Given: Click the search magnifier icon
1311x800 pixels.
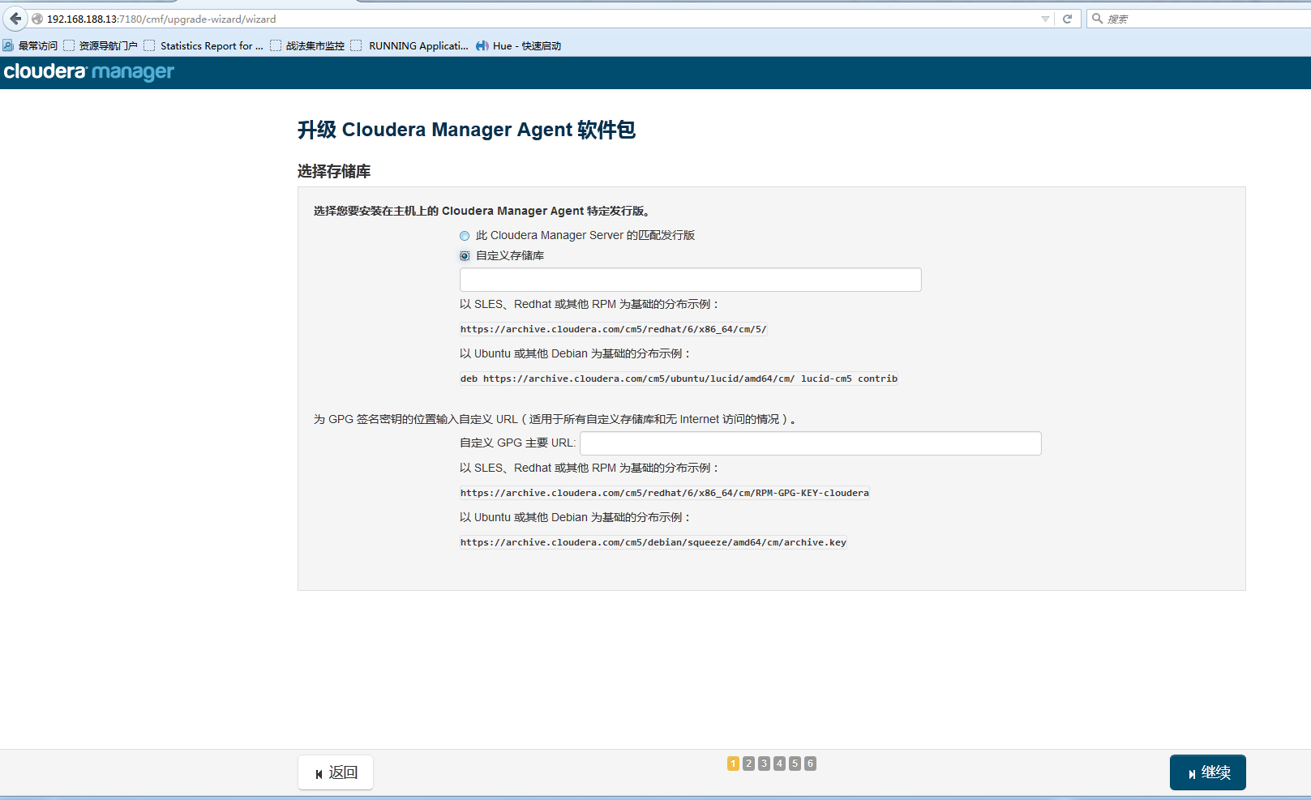Looking at the screenshot, I should (x=1097, y=19).
